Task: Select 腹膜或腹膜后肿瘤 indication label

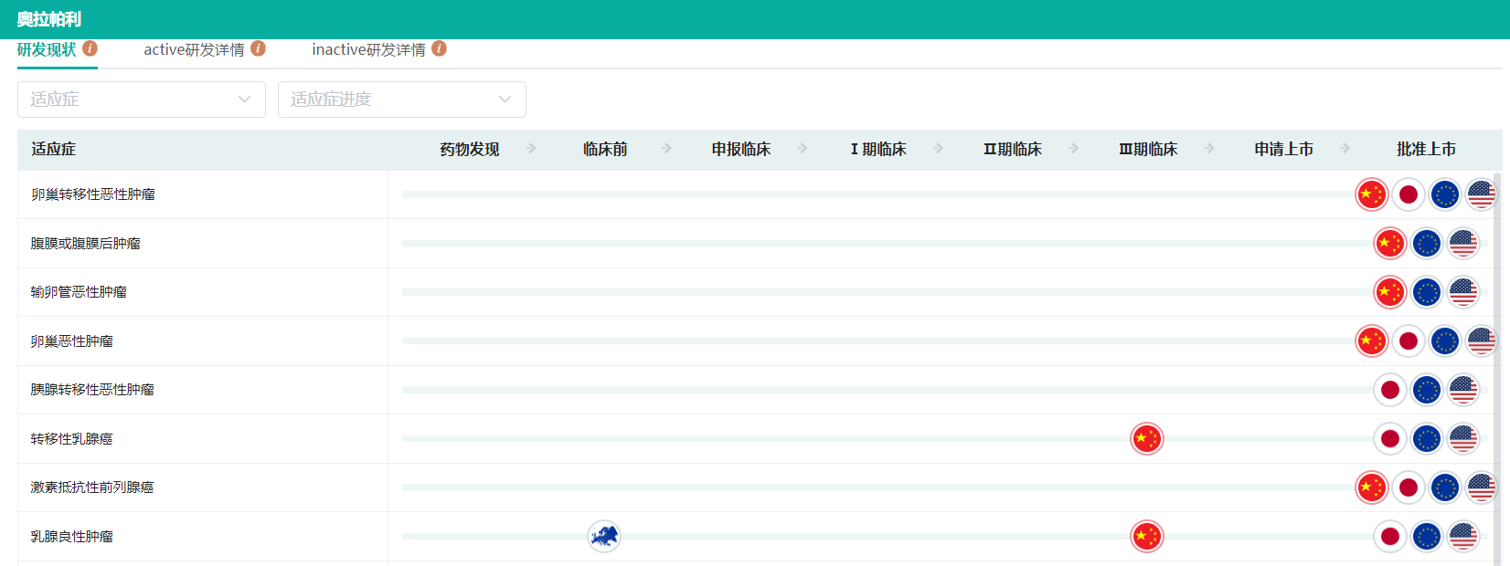Action: [x=86, y=244]
